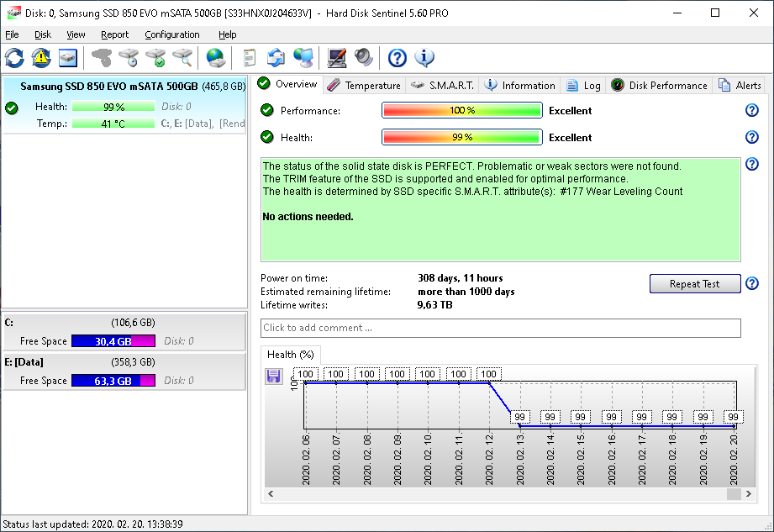Image resolution: width=774 pixels, height=532 pixels.
Task: Select the Health (%) graph tab
Action: (x=290, y=355)
